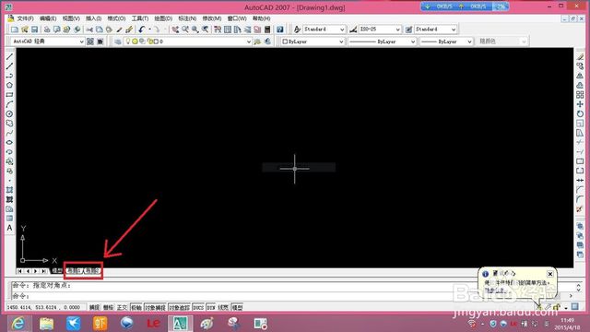
Task: Pick the Rotate modify tool
Action: coord(580,113)
